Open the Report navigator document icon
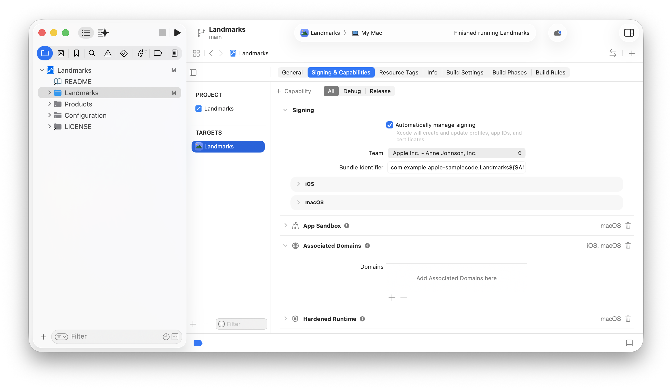672x390 pixels. pyautogui.click(x=174, y=53)
